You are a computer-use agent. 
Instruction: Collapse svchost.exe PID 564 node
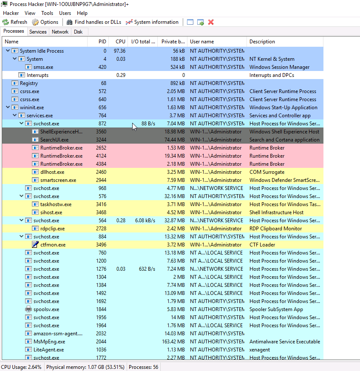coord(21,220)
